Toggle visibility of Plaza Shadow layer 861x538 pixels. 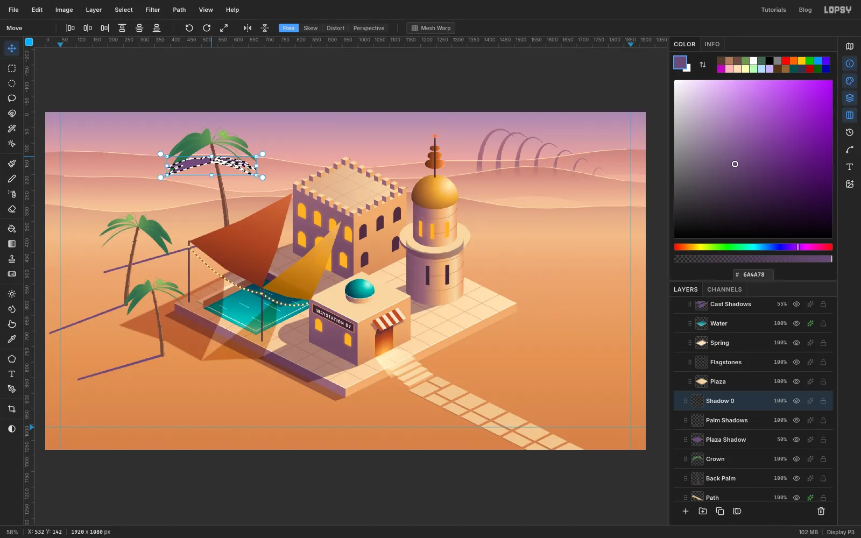click(796, 440)
